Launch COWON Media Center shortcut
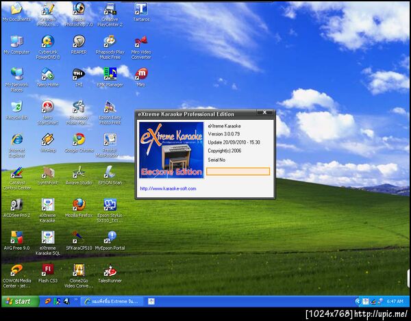Viewport: 411px width, 321px height. coord(16,276)
